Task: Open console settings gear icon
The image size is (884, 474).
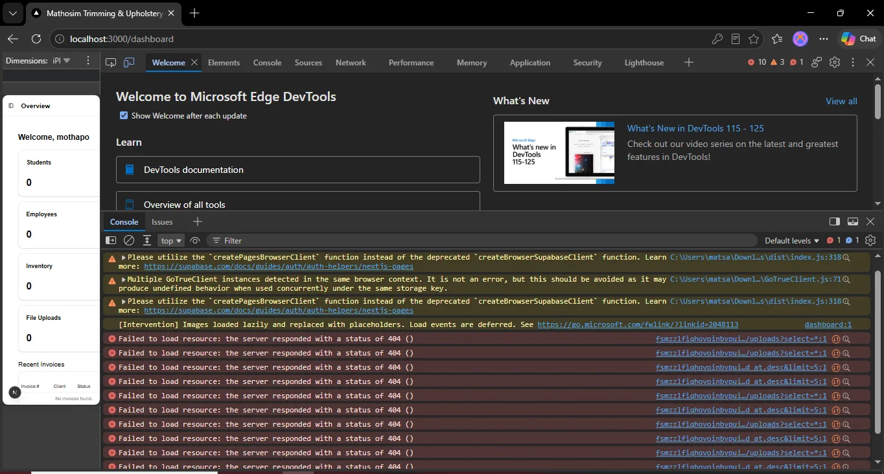Action: click(870, 240)
